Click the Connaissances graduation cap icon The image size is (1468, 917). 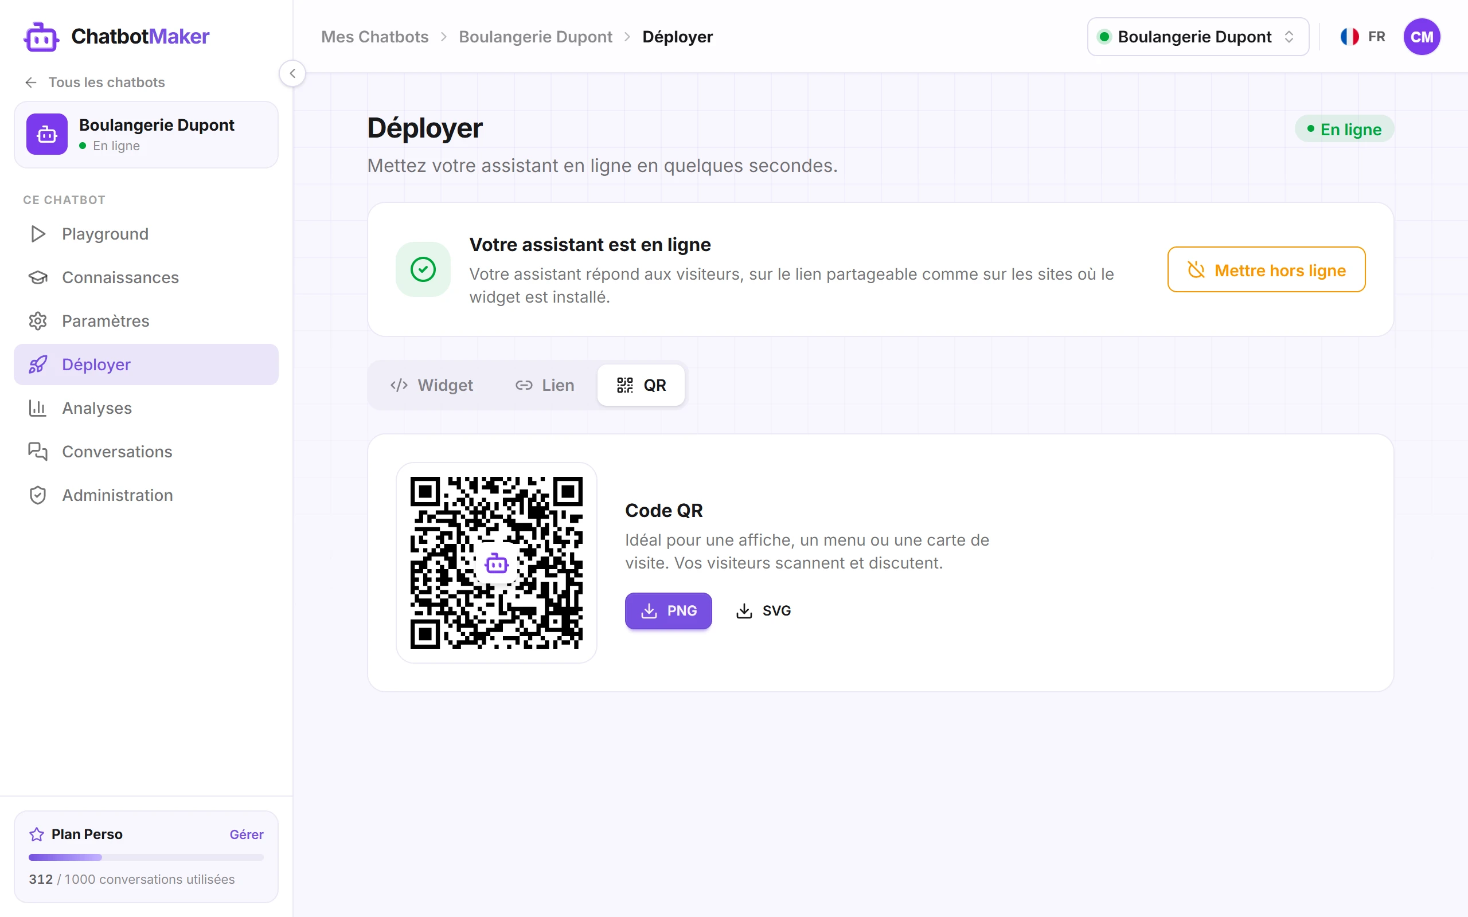38,278
